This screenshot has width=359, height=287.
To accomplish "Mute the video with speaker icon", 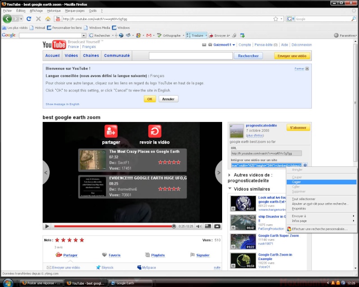I will coord(199,226).
